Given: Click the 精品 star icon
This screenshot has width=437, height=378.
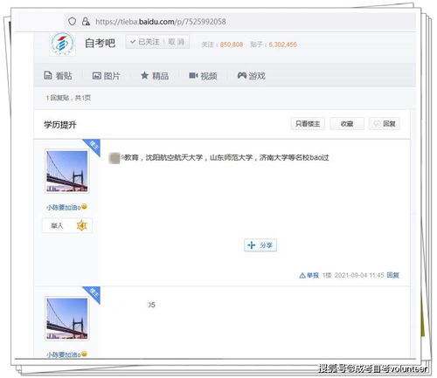Looking at the screenshot, I should click(x=144, y=76).
